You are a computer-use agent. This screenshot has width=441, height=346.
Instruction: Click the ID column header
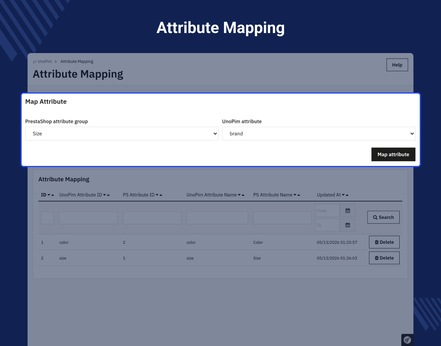44,195
